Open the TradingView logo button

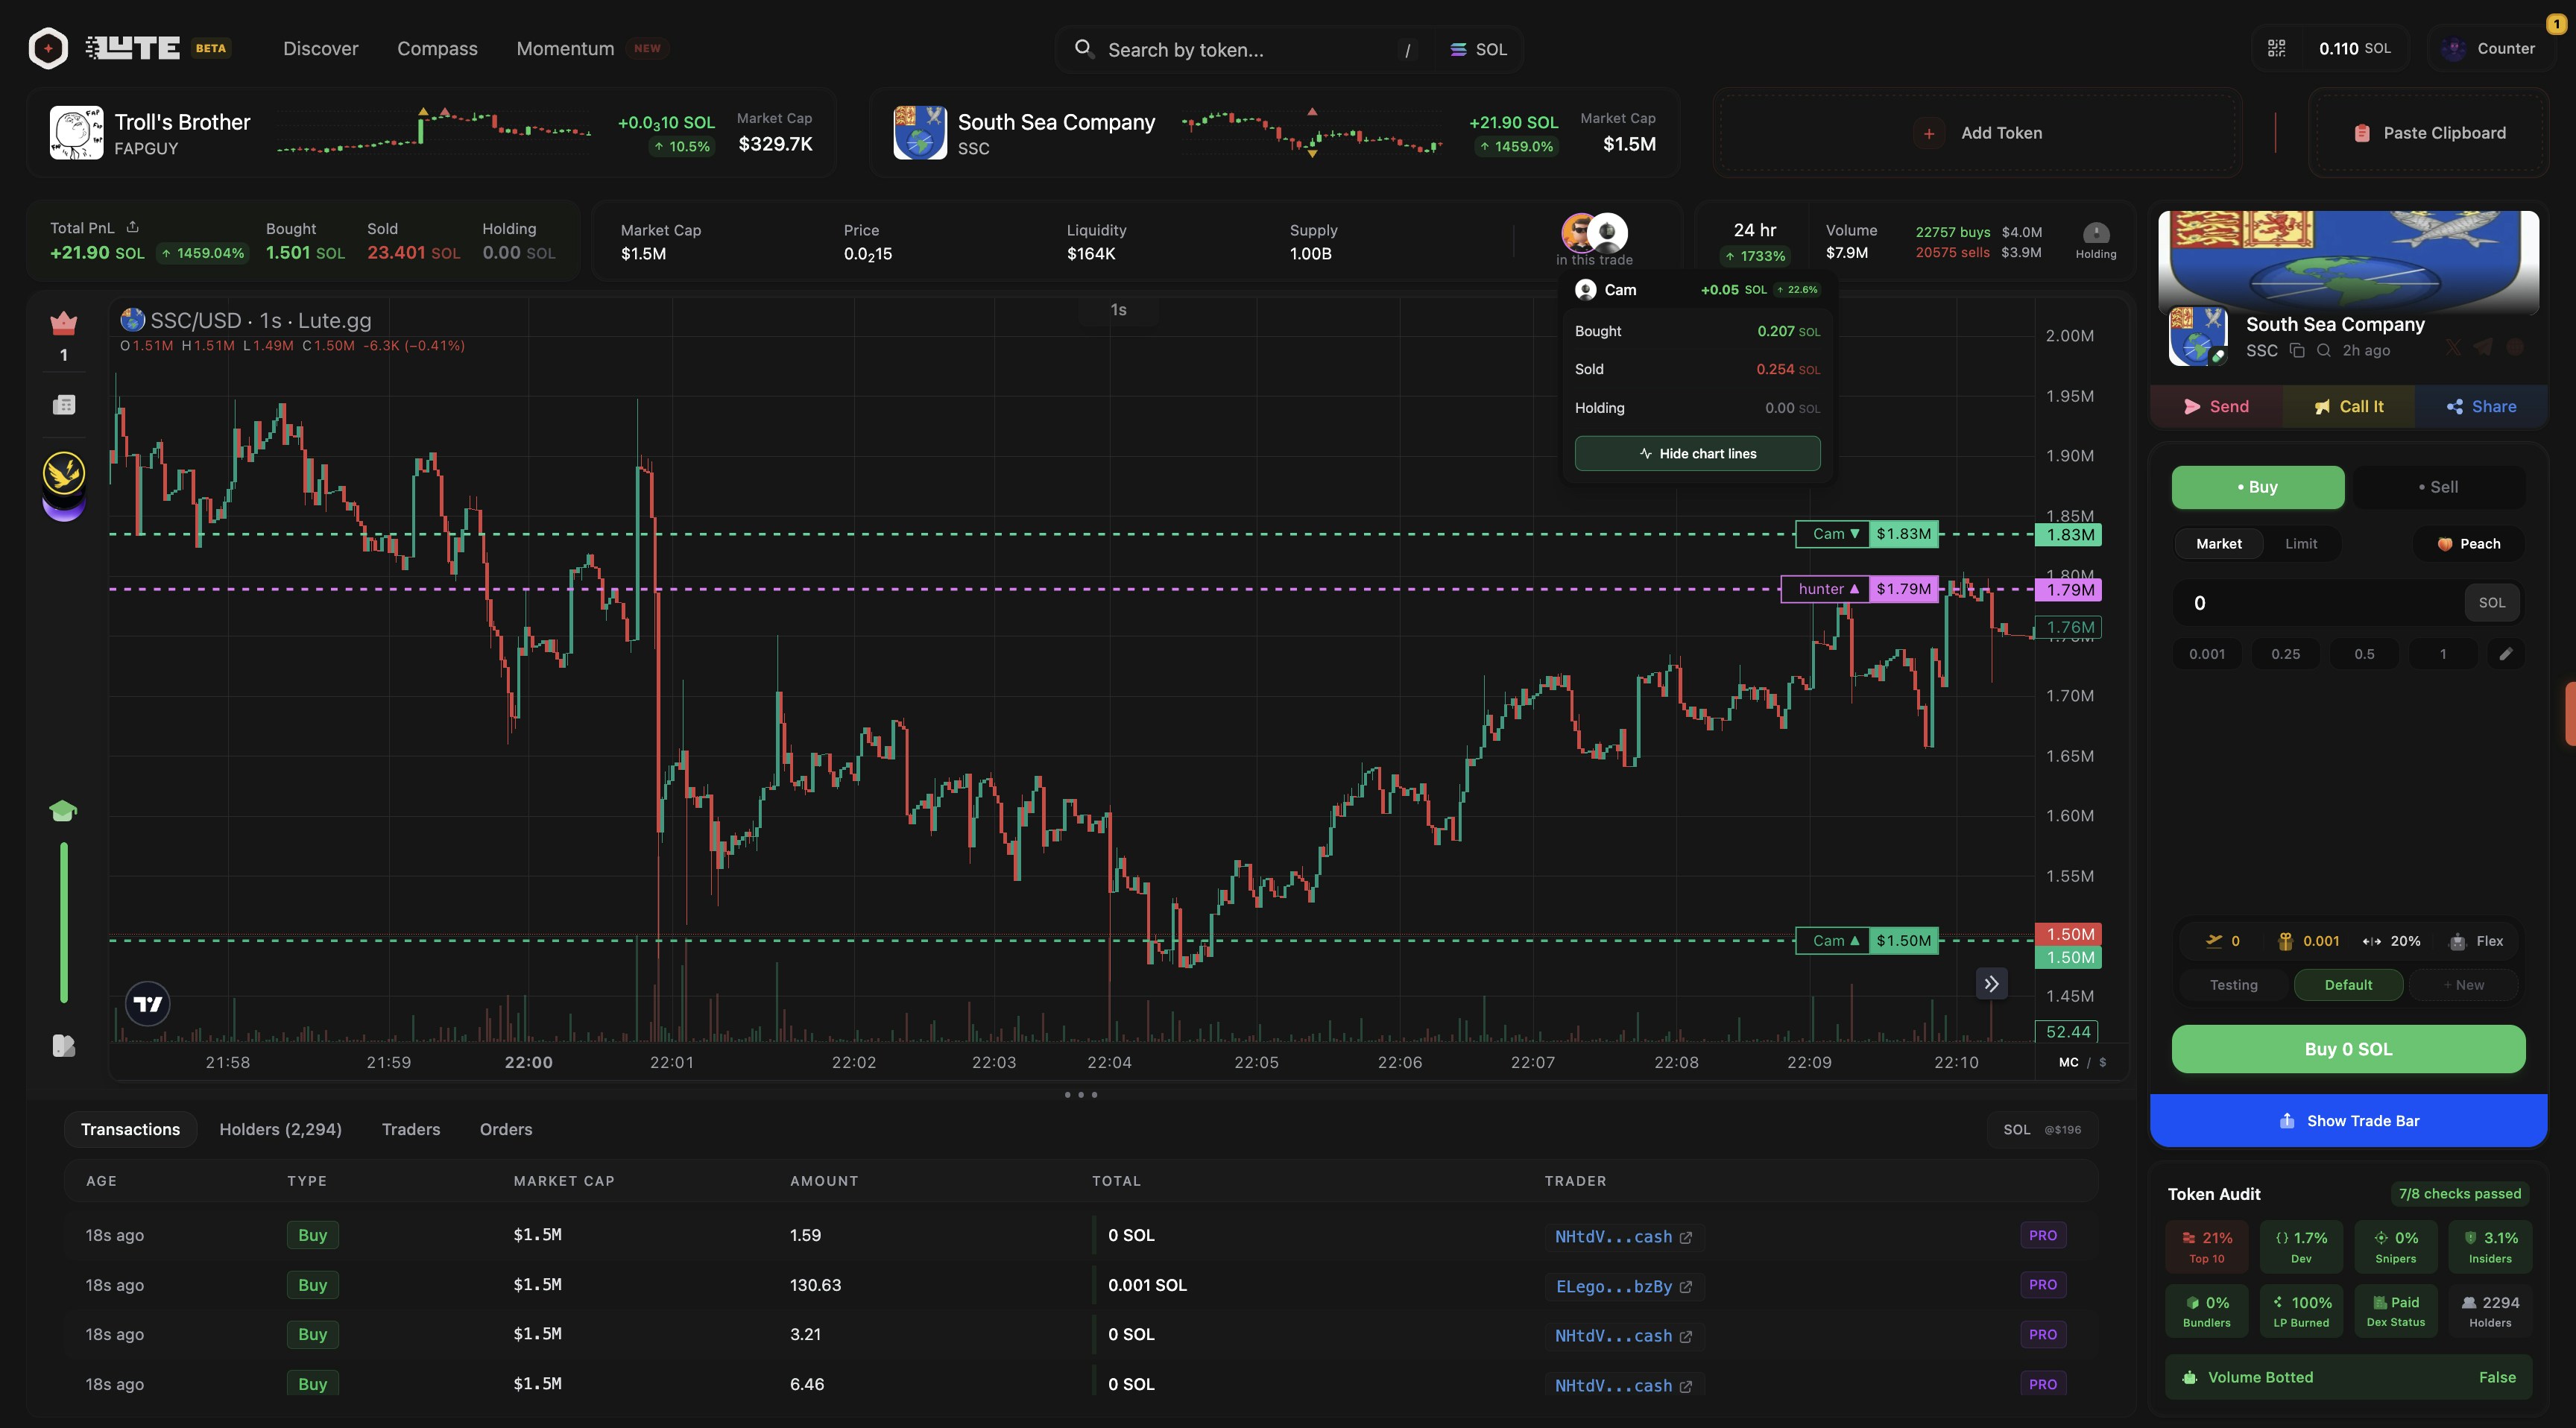[148, 1003]
